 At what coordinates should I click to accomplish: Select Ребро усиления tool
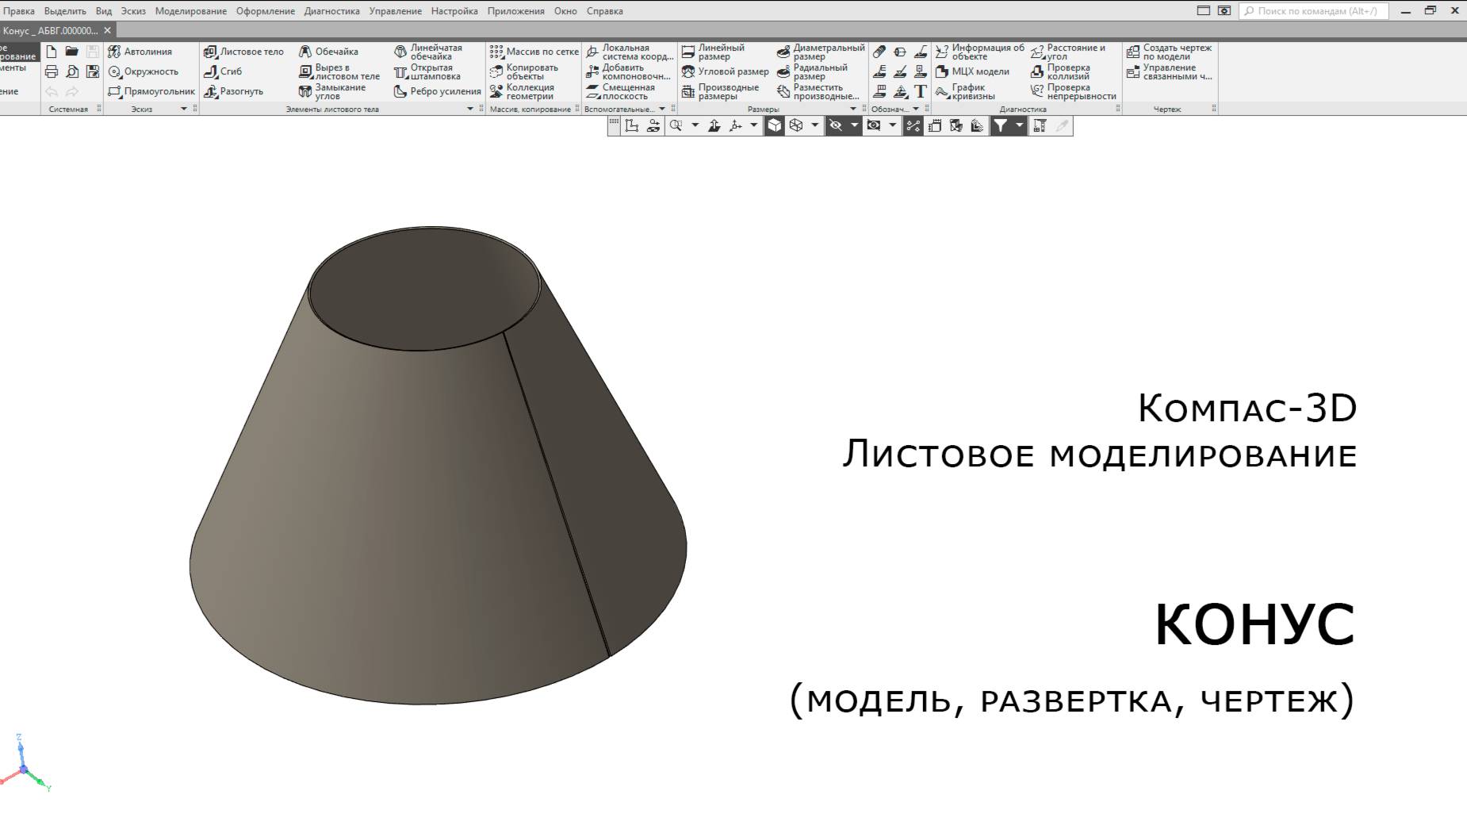[437, 91]
